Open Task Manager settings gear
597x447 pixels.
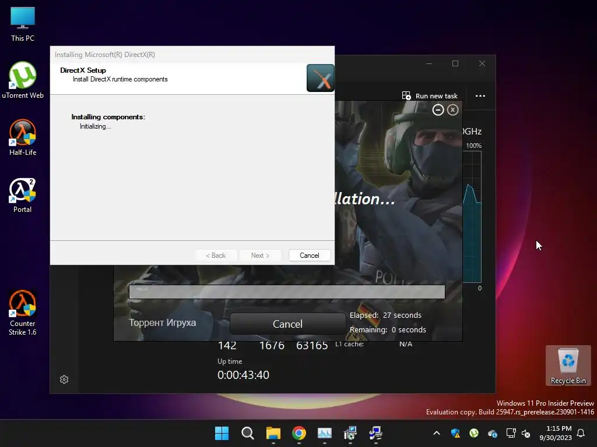(x=64, y=379)
